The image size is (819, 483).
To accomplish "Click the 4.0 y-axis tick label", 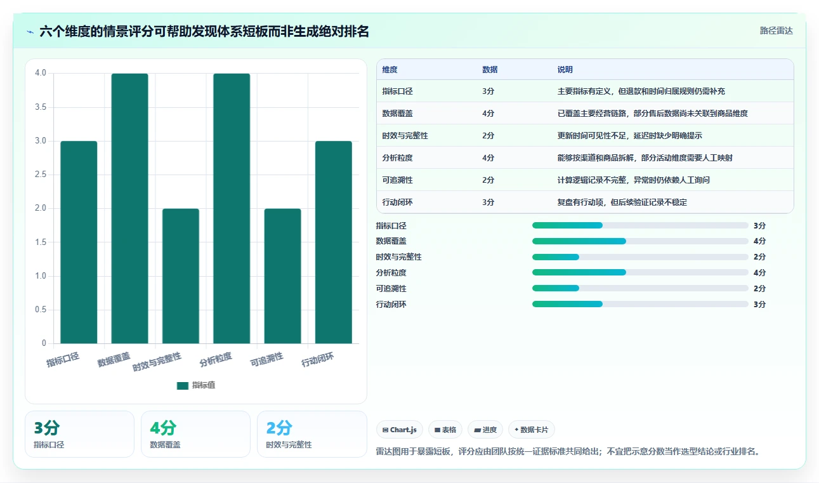I will pos(41,73).
